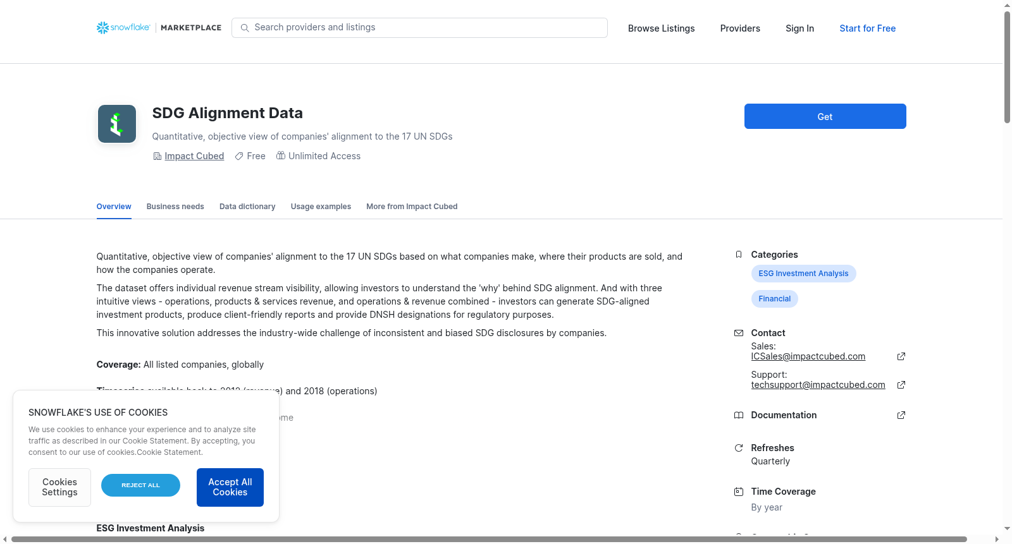1012x544 pixels.
Task: Click the horizontal scrollbar at the bottom
Action: [489, 540]
